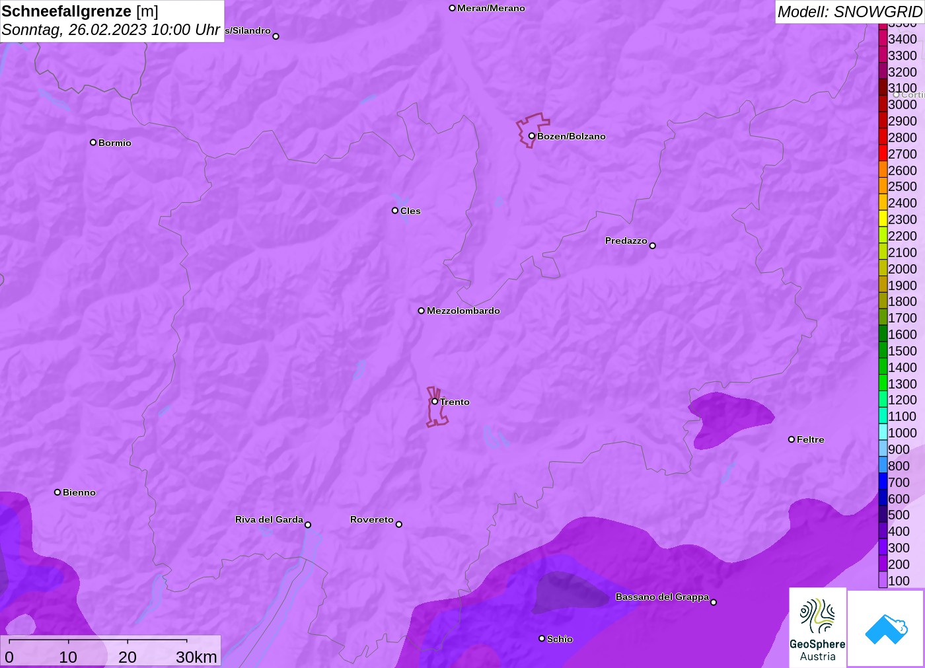
Task: Click the Predazzo label text
Action: 626,241
